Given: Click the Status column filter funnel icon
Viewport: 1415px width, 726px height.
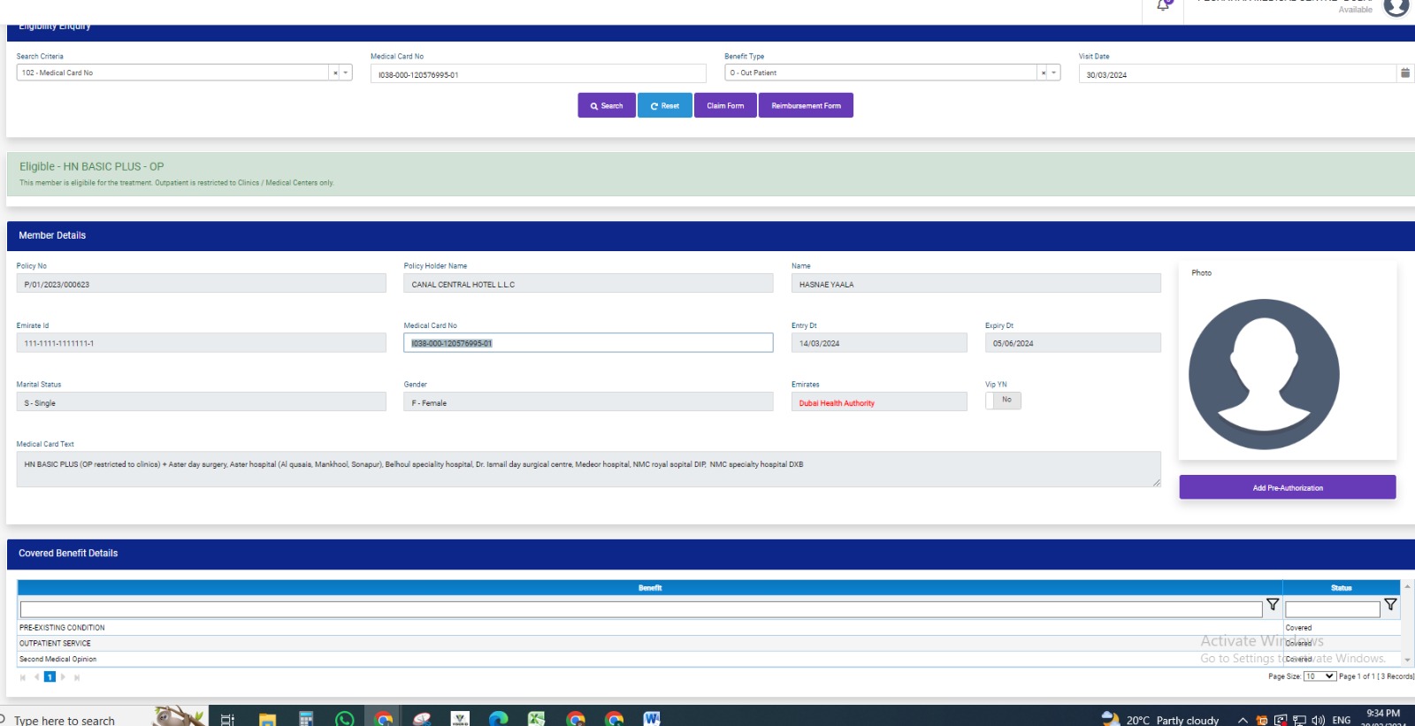Looking at the screenshot, I should [x=1390, y=605].
